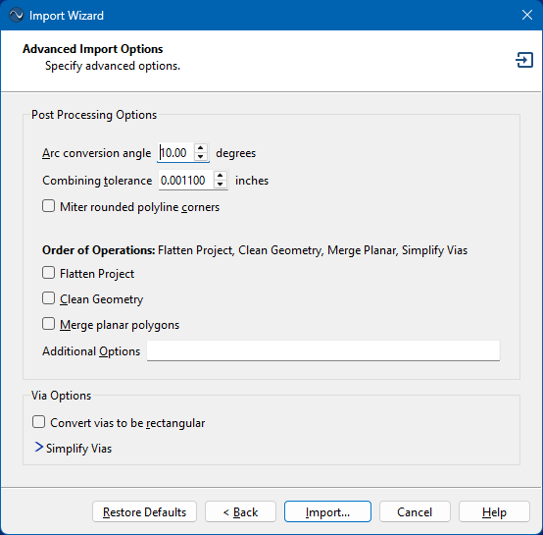Image resolution: width=543 pixels, height=535 pixels.
Task: Click the 'Additional Options' label
Action: [91, 351]
